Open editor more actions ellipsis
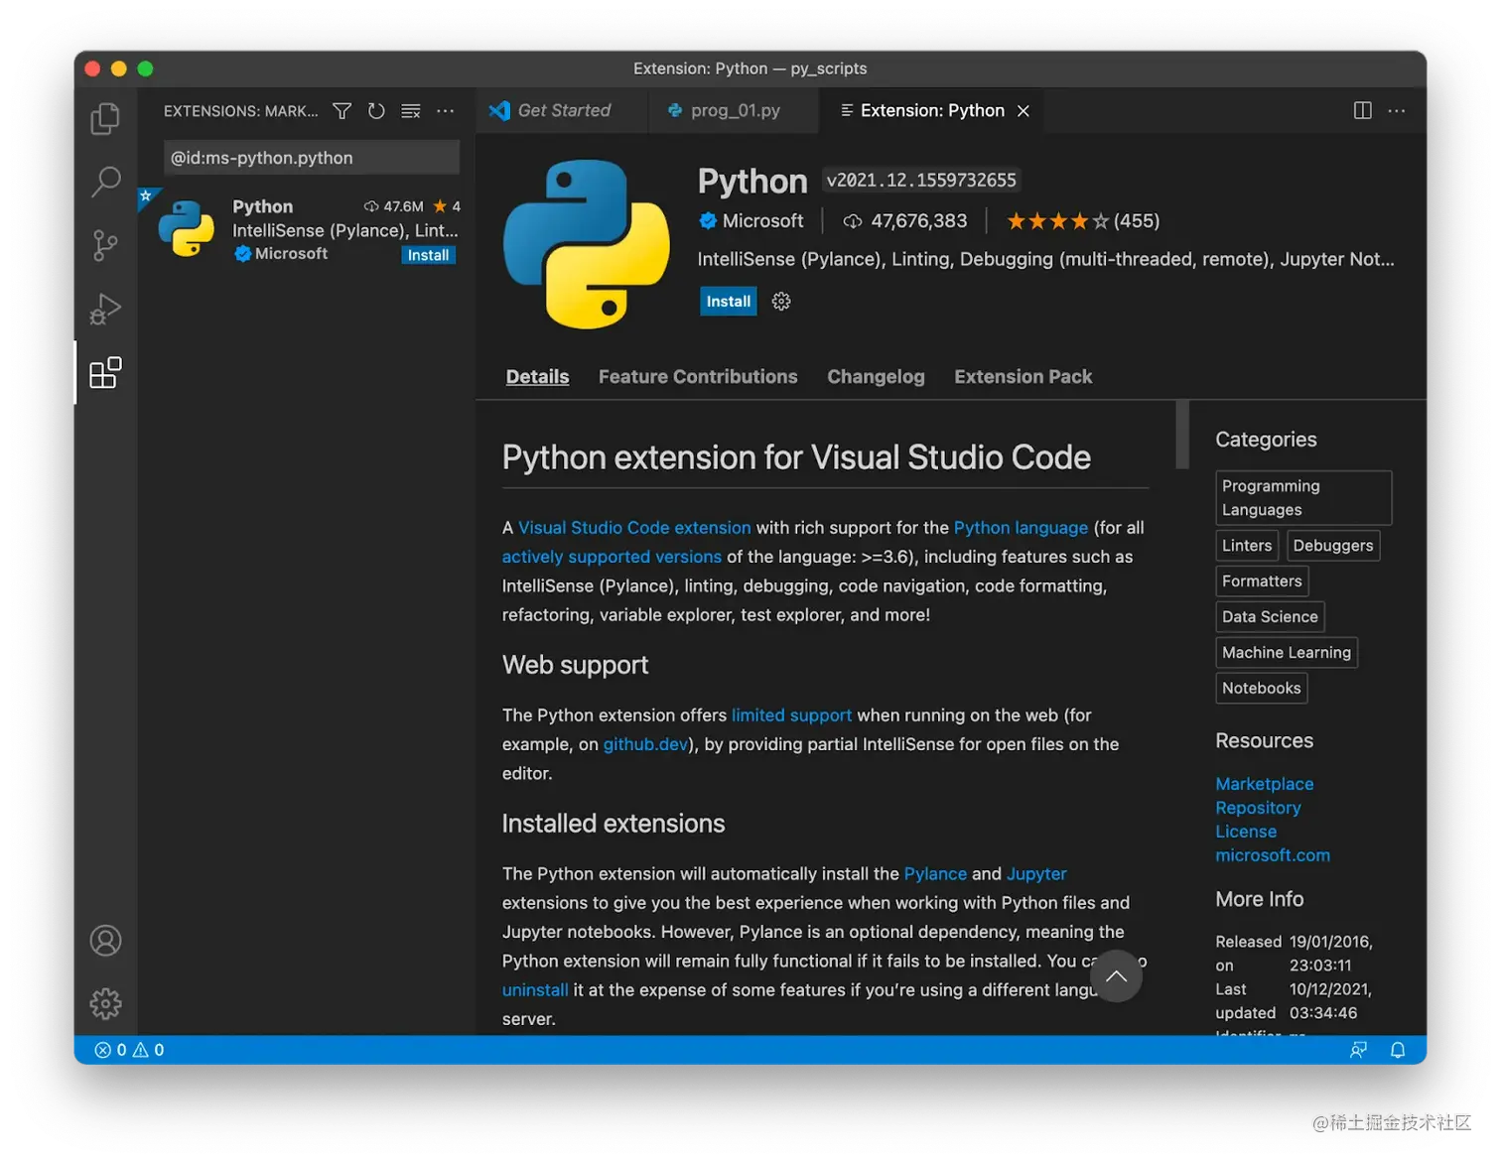 click(1397, 110)
